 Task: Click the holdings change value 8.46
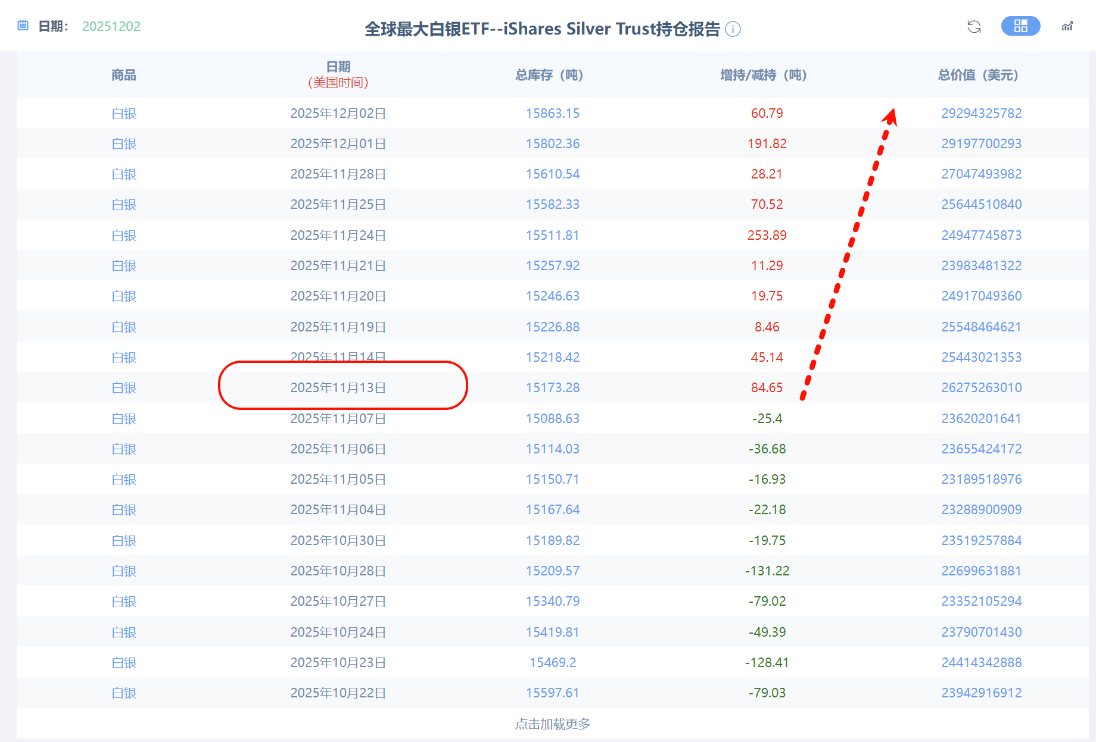(x=767, y=327)
